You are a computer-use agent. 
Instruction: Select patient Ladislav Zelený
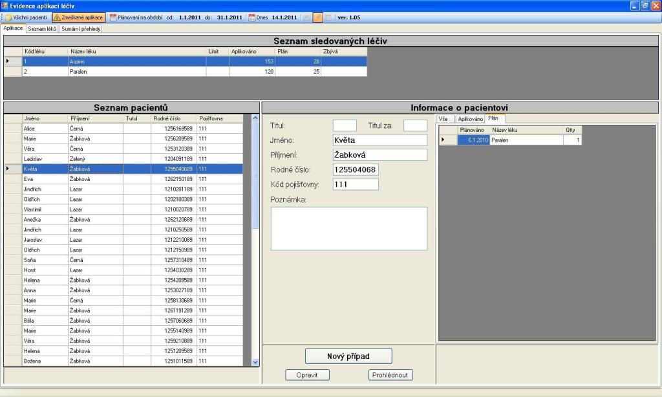tap(123, 159)
